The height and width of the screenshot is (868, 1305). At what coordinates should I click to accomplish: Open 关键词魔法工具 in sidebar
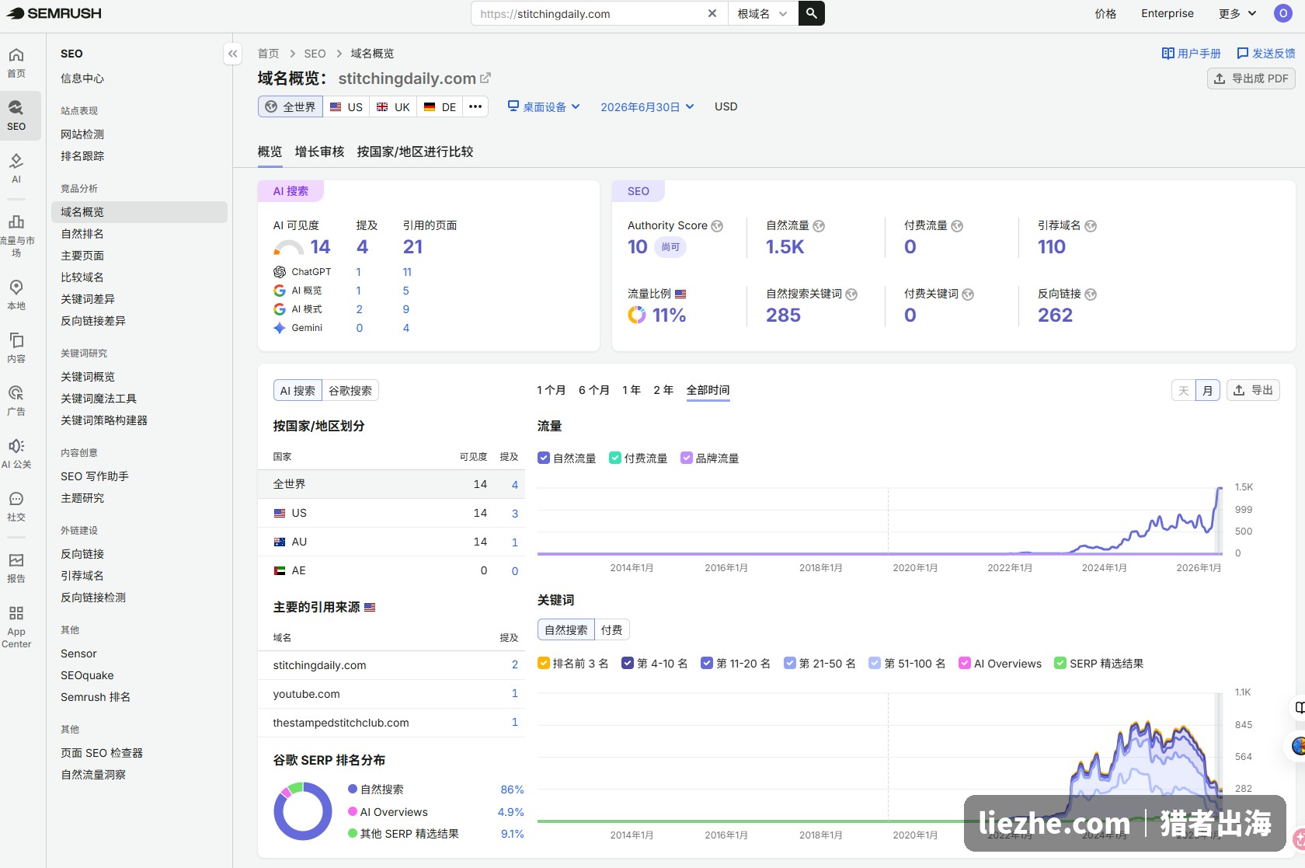[x=99, y=399]
